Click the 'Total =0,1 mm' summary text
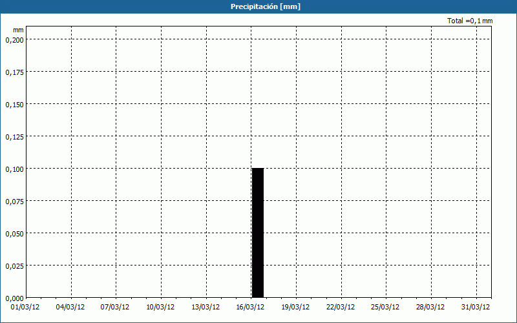 (x=470, y=21)
